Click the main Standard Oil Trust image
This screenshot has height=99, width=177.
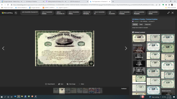point(64,48)
